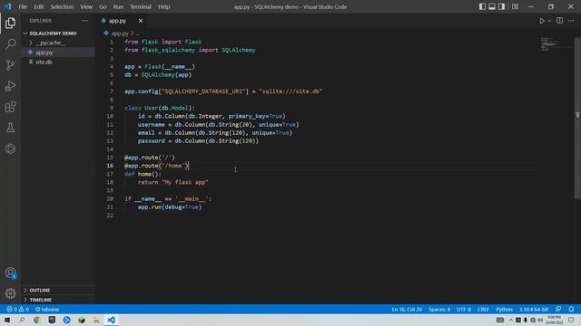Click the 'My flask app' return line
Screen dimensions: 581x326
coord(173,182)
